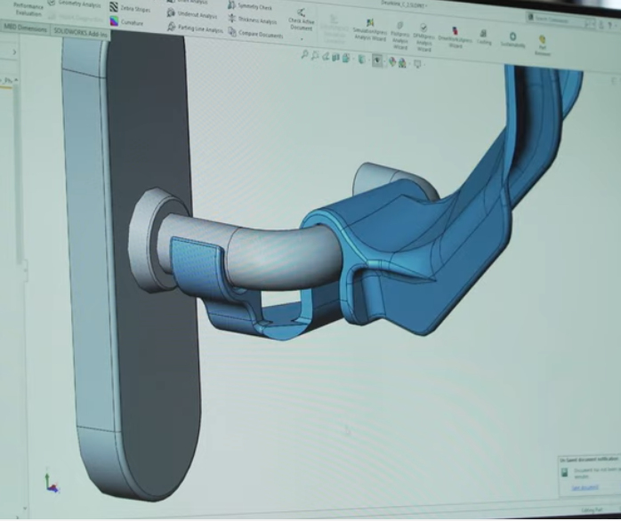621x521 pixels.
Task: Click Zoom to Fit icon
Action: pyautogui.click(x=304, y=54)
